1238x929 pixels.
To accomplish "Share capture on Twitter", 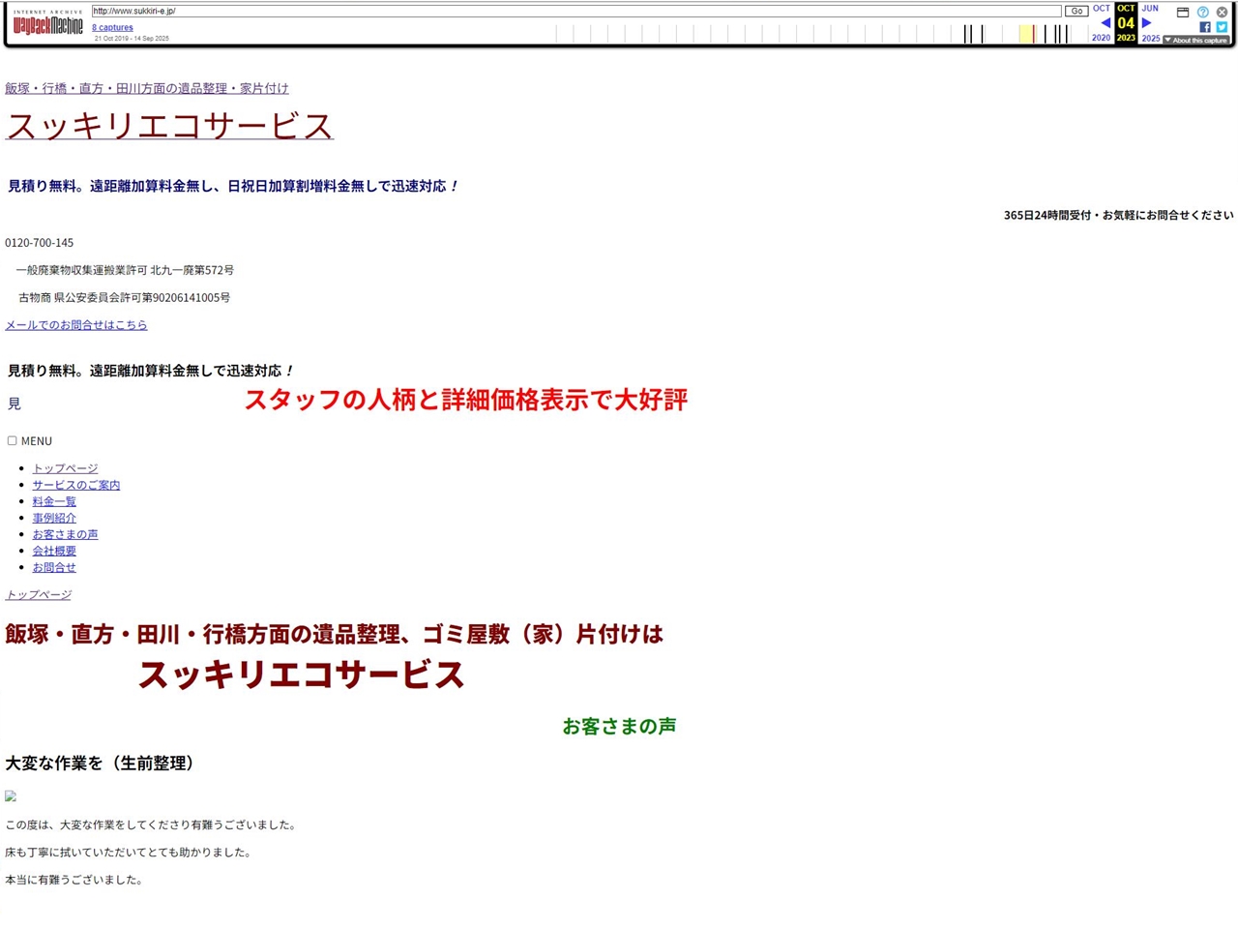I will point(1222,27).
